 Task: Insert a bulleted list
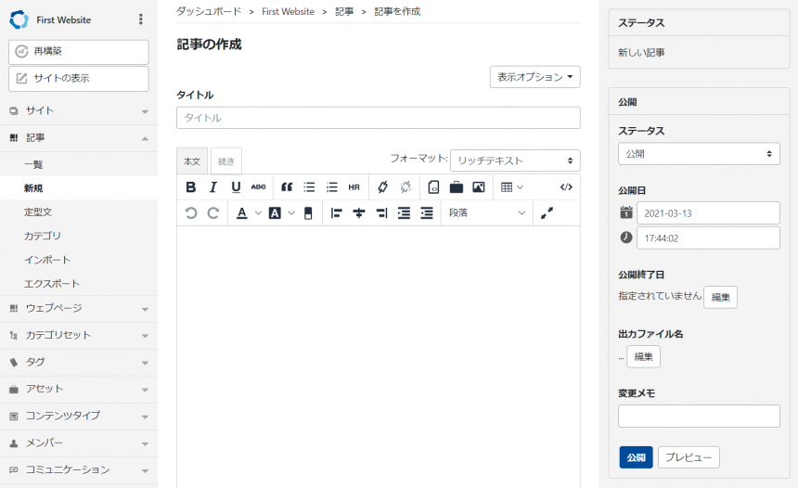309,187
